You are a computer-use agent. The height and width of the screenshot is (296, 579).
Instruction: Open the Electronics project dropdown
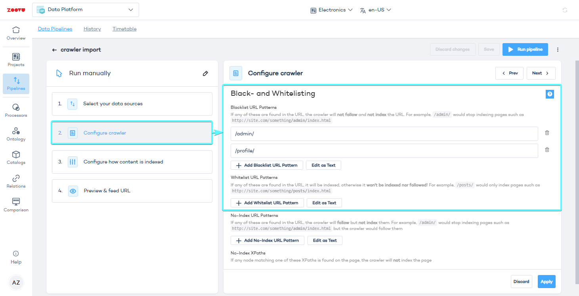click(x=331, y=10)
